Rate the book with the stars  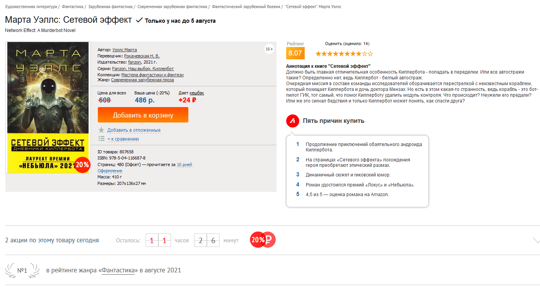(344, 54)
